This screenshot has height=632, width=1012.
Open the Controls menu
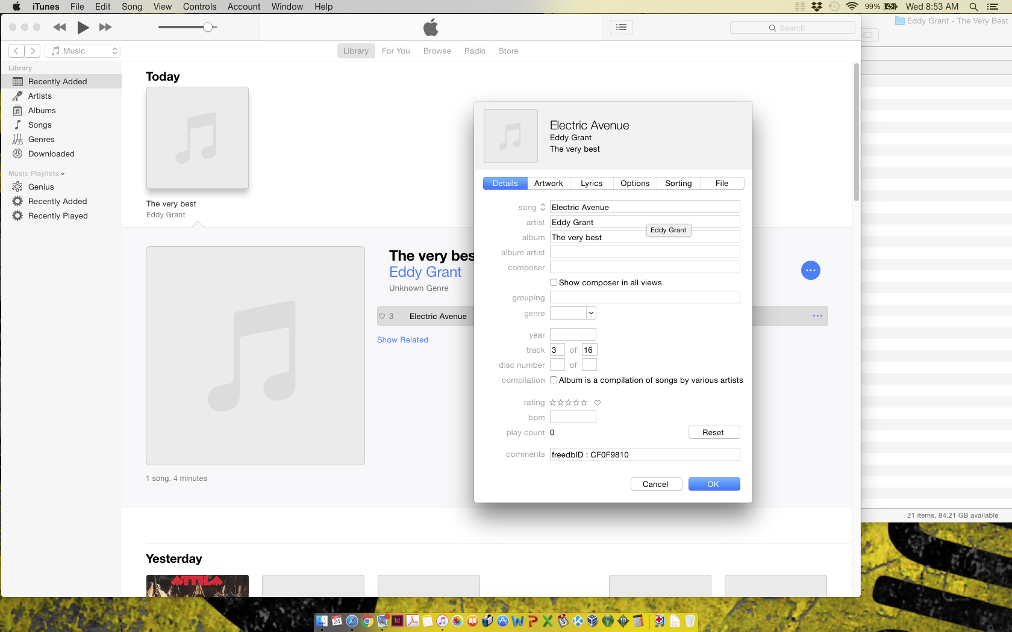tap(199, 7)
